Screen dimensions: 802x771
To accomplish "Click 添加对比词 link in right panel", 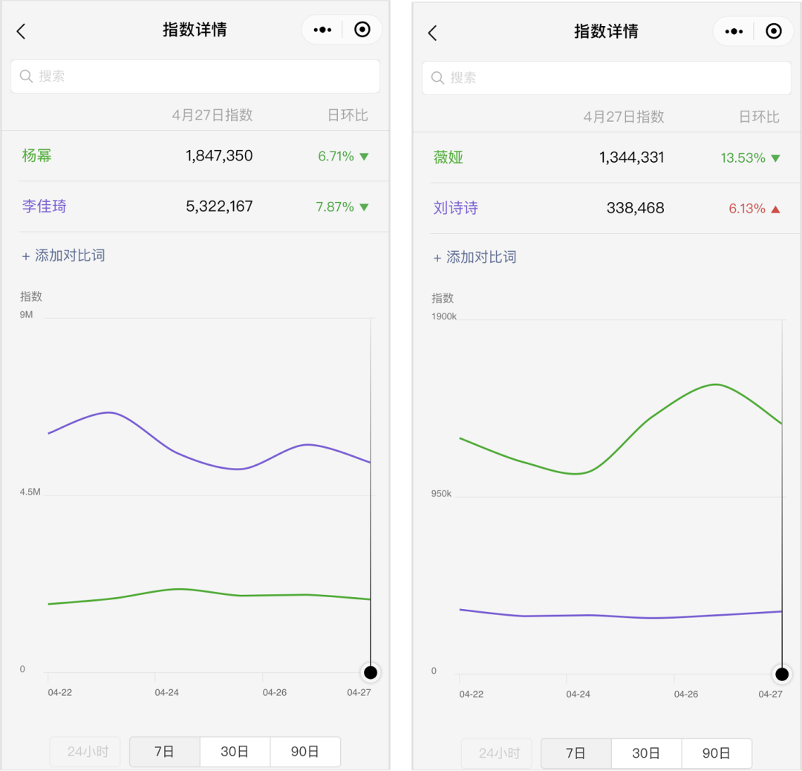I will (x=475, y=257).
